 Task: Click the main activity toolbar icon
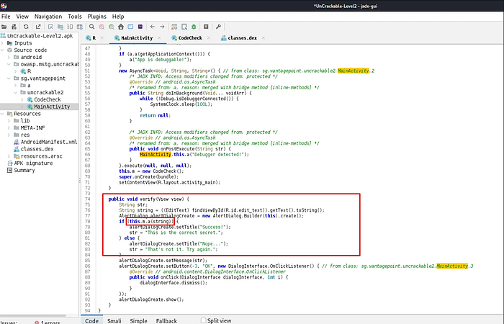pyautogui.click(x=130, y=27)
